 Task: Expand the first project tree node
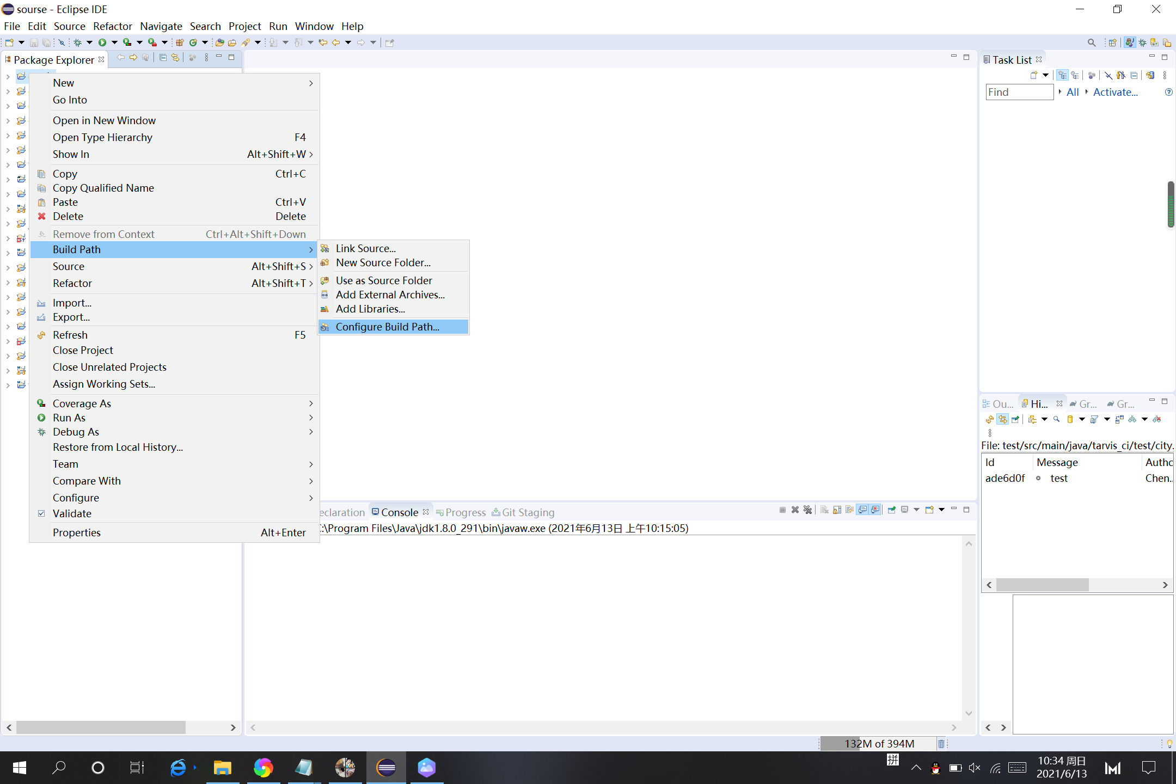pyautogui.click(x=8, y=77)
